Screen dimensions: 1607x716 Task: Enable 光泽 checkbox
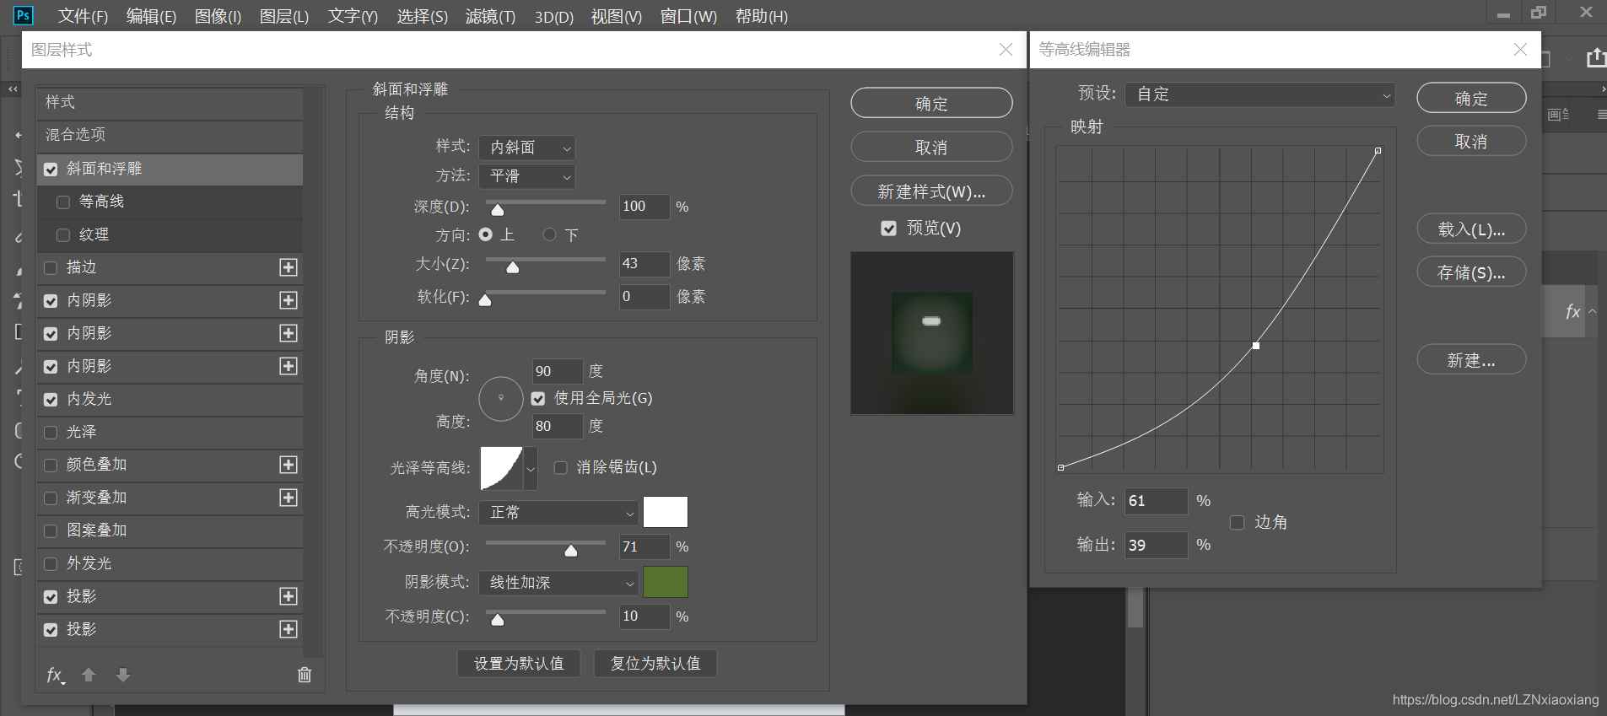[x=51, y=433]
